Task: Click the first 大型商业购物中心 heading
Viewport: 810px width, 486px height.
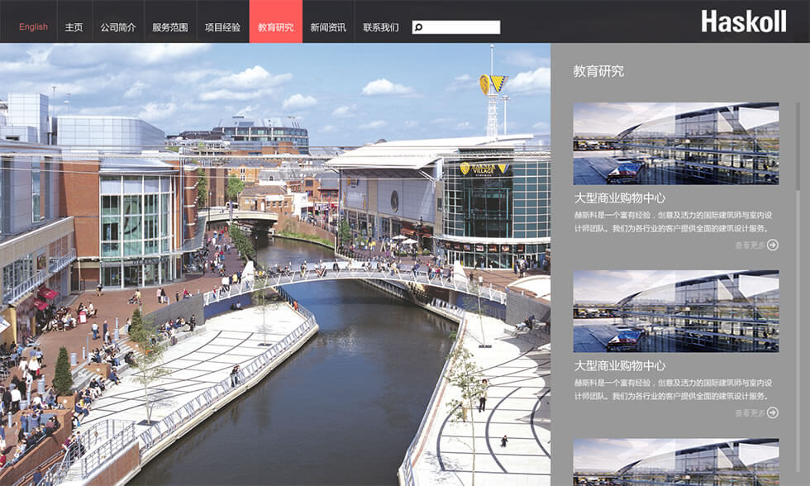Action: tap(620, 198)
